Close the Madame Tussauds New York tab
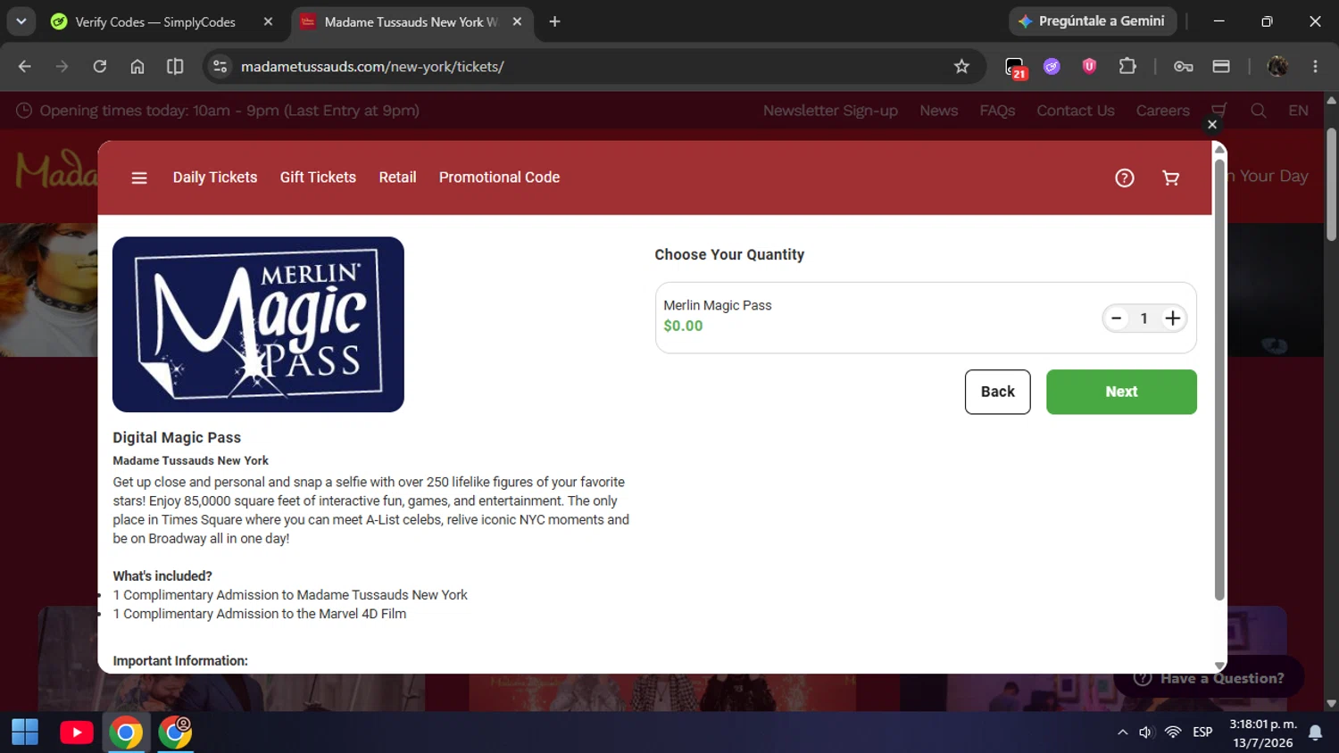Image resolution: width=1339 pixels, height=753 pixels. [517, 21]
